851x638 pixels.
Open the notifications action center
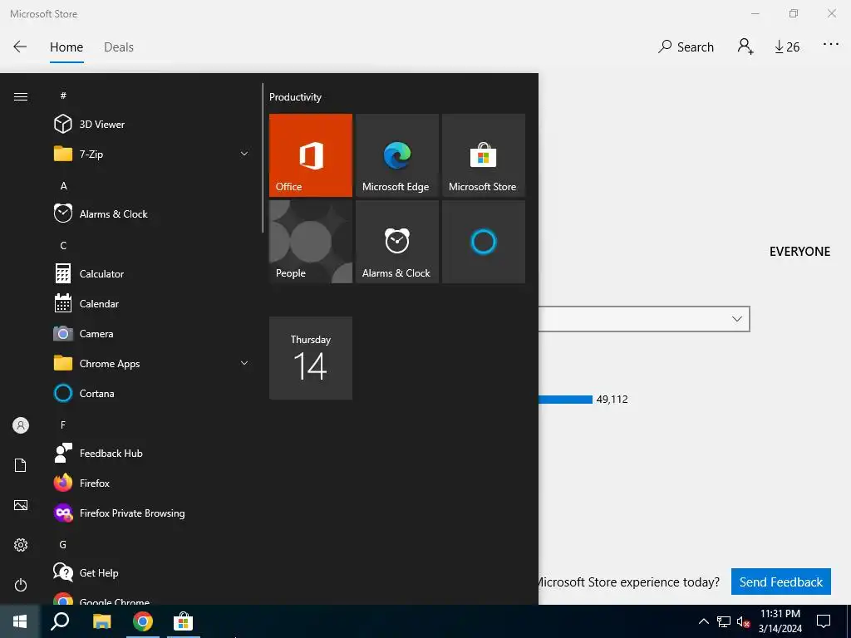pyautogui.click(x=824, y=621)
